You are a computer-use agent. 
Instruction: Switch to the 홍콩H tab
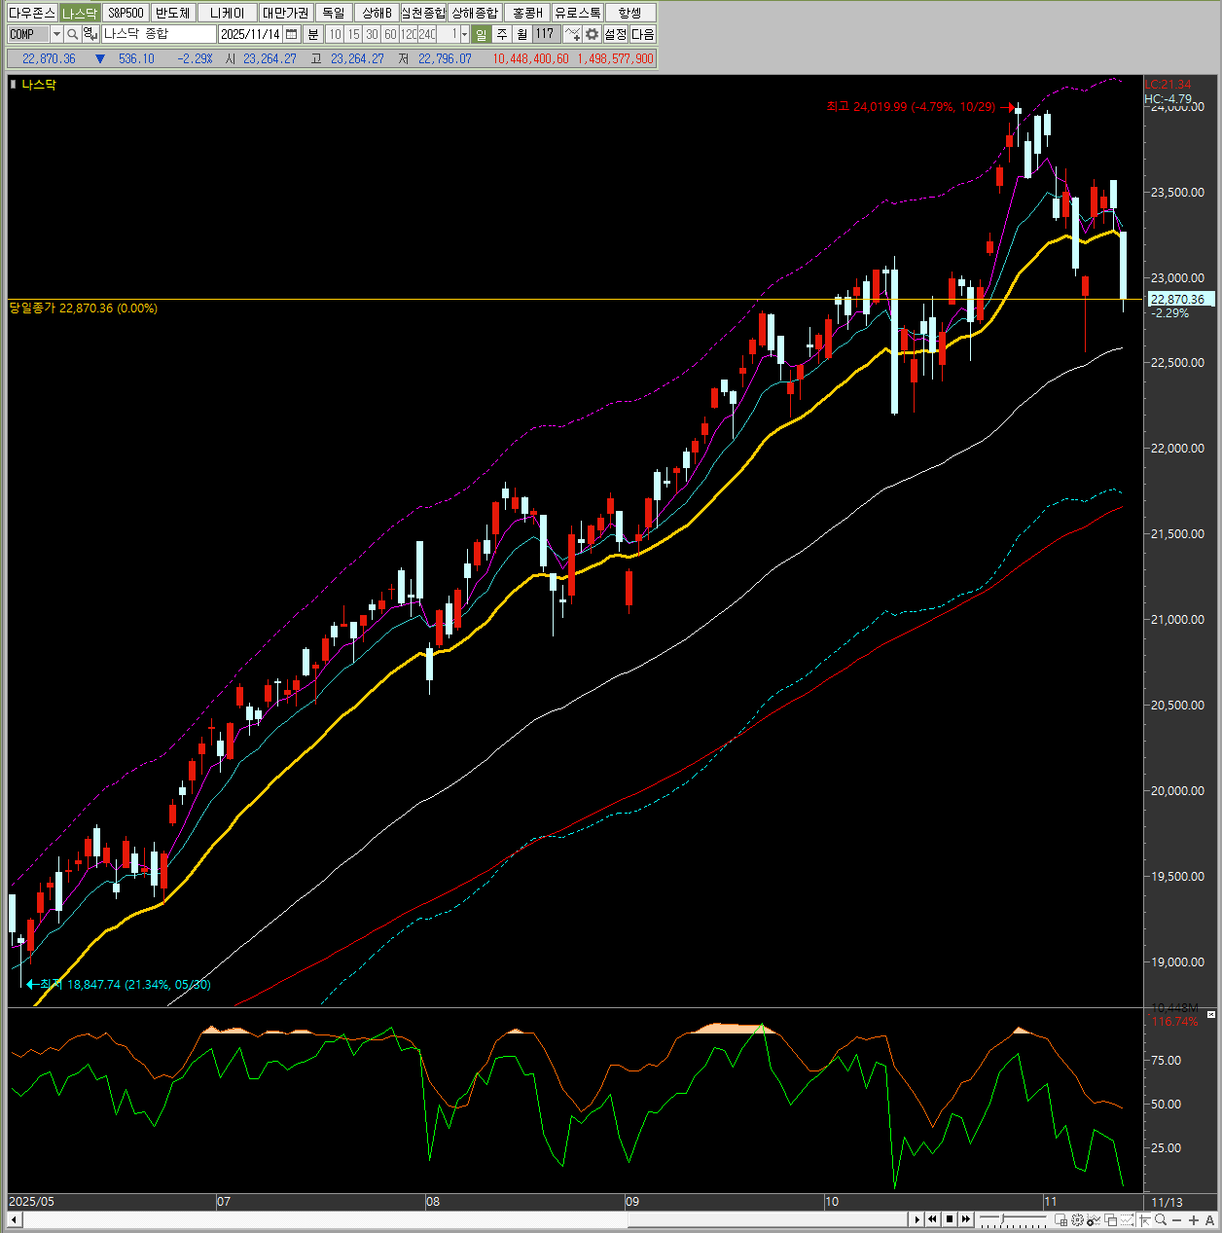point(527,13)
